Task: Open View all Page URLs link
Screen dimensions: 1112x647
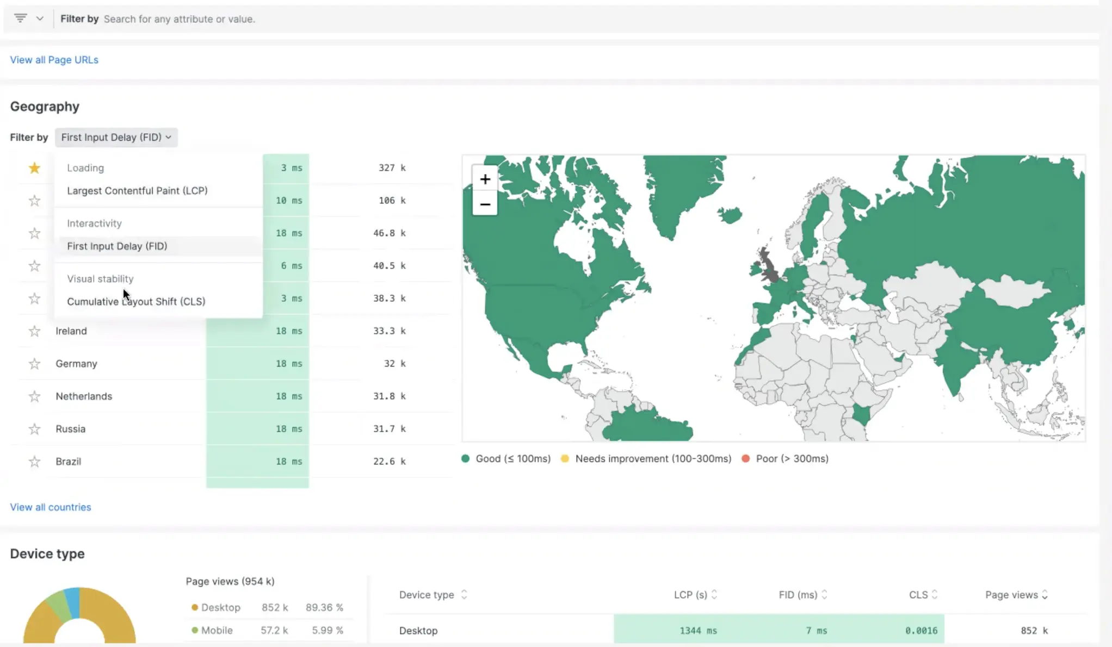Action: coord(54,60)
